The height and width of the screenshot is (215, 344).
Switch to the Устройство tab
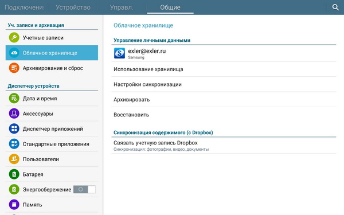click(73, 7)
